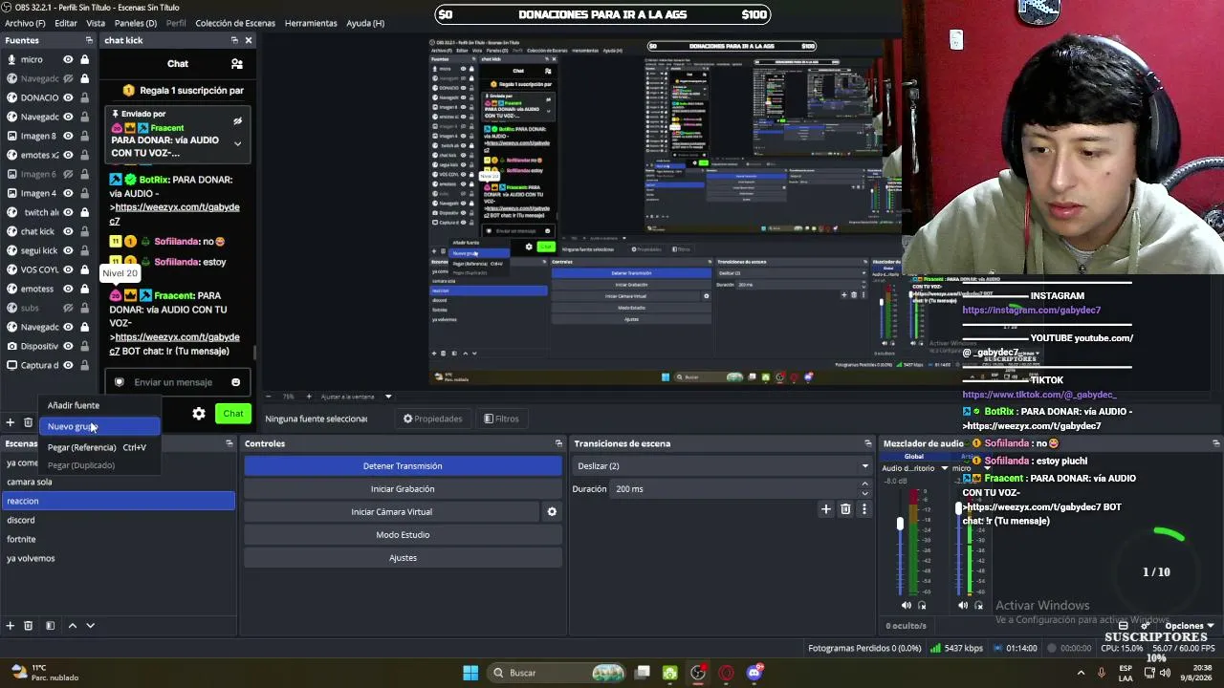Viewport: 1224px width, 688px height.
Task: Open transition properties three-dot menu
Action: tap(863, 509)
